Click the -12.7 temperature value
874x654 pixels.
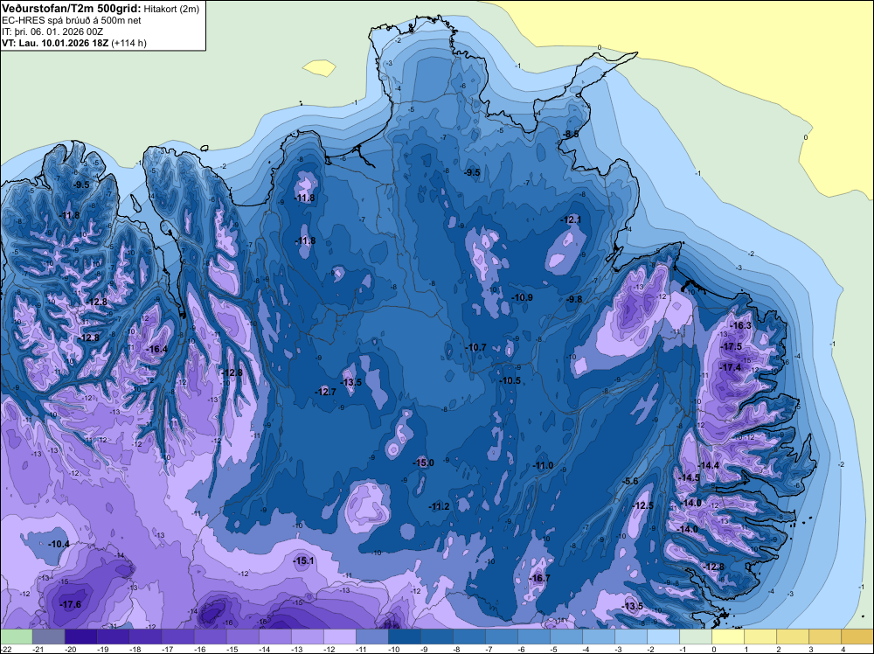325,392
